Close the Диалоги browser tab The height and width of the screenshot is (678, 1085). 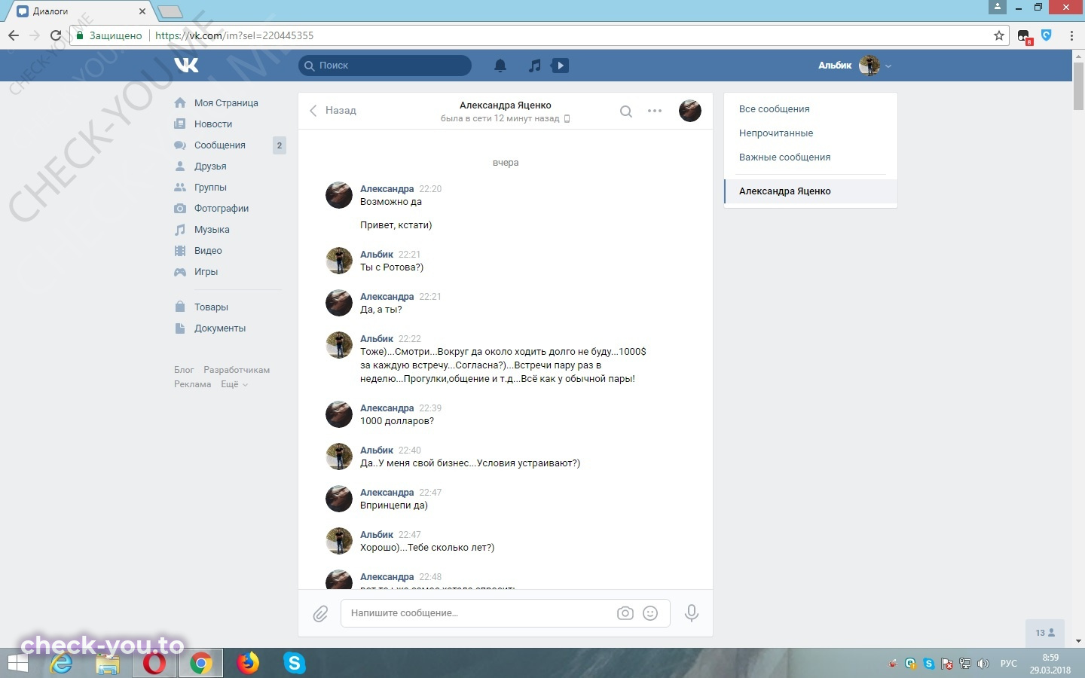coord(142,11)
